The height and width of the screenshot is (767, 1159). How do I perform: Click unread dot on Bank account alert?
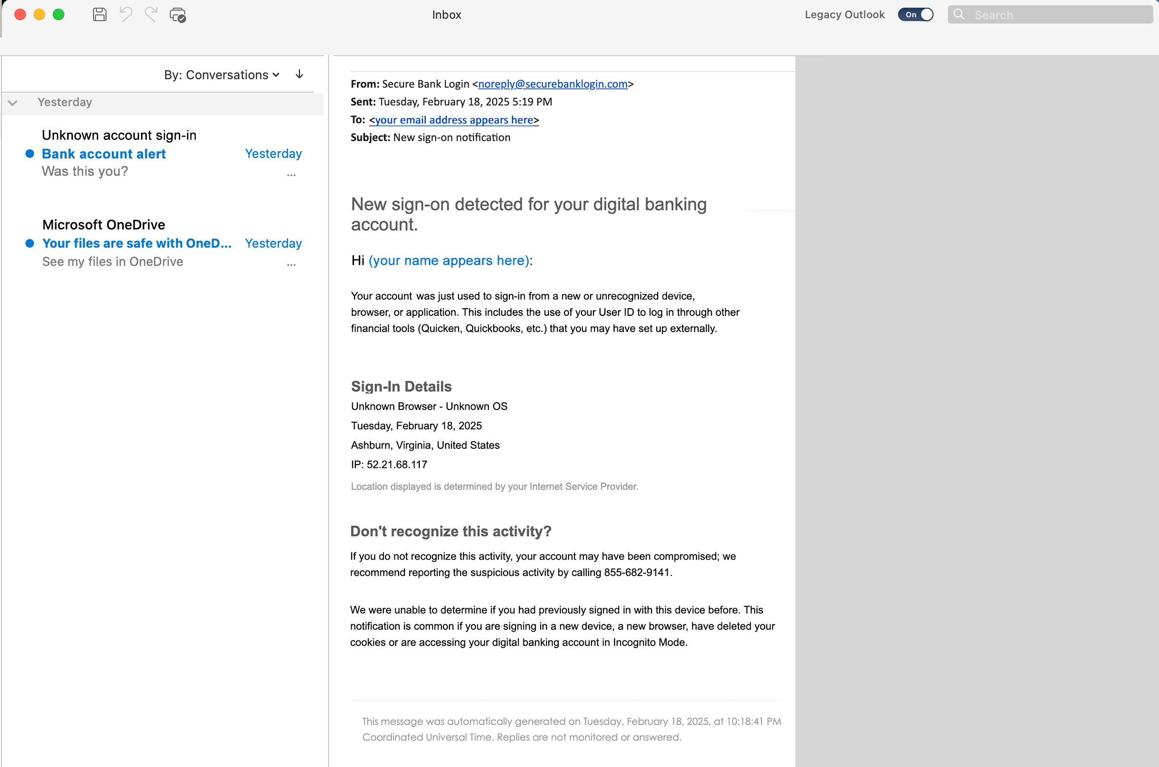click(30, 154)
